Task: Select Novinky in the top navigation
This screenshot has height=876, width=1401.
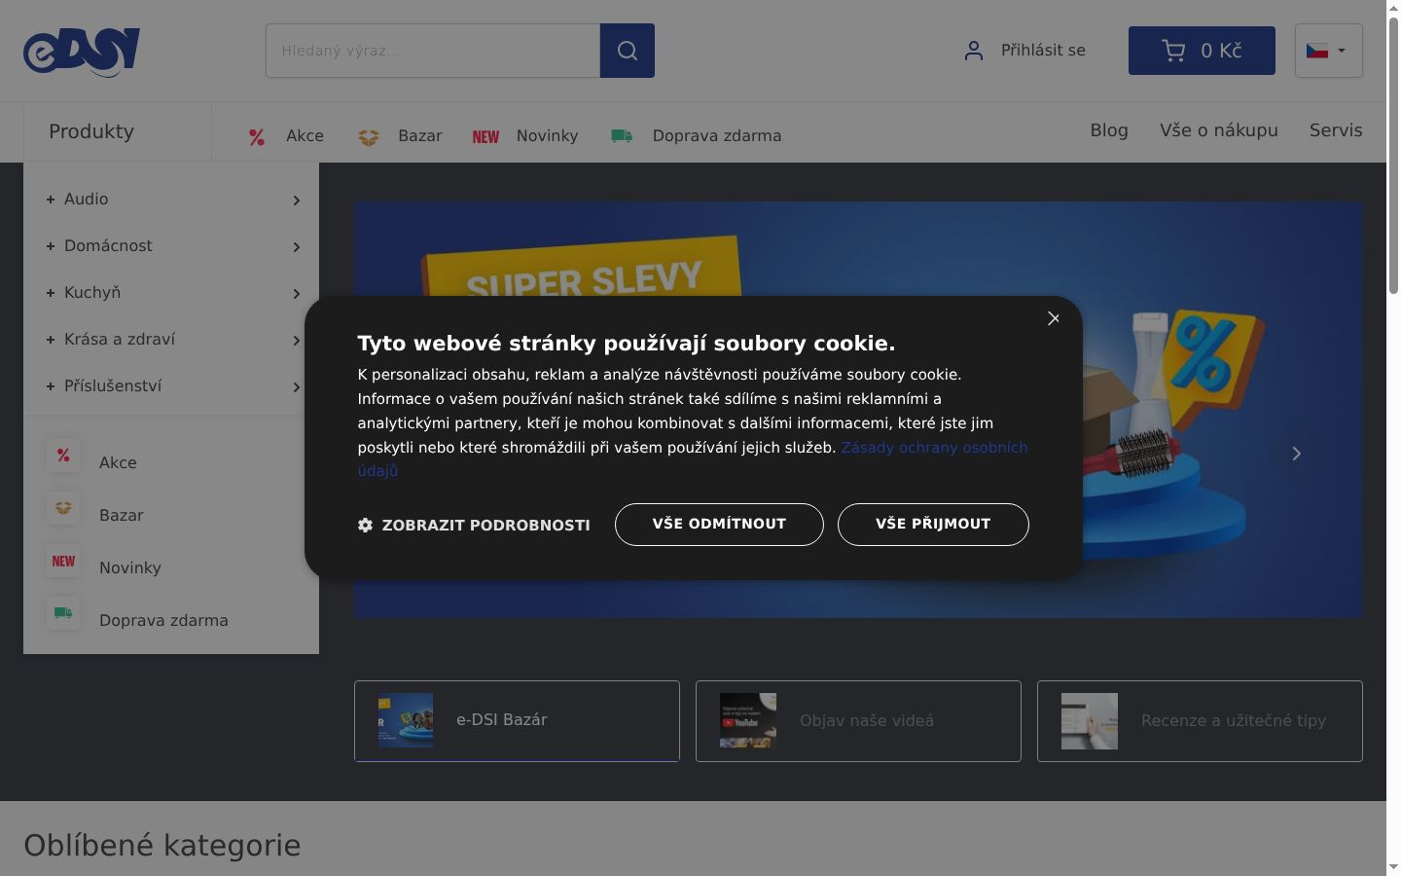Action: [x=547, y=136]
